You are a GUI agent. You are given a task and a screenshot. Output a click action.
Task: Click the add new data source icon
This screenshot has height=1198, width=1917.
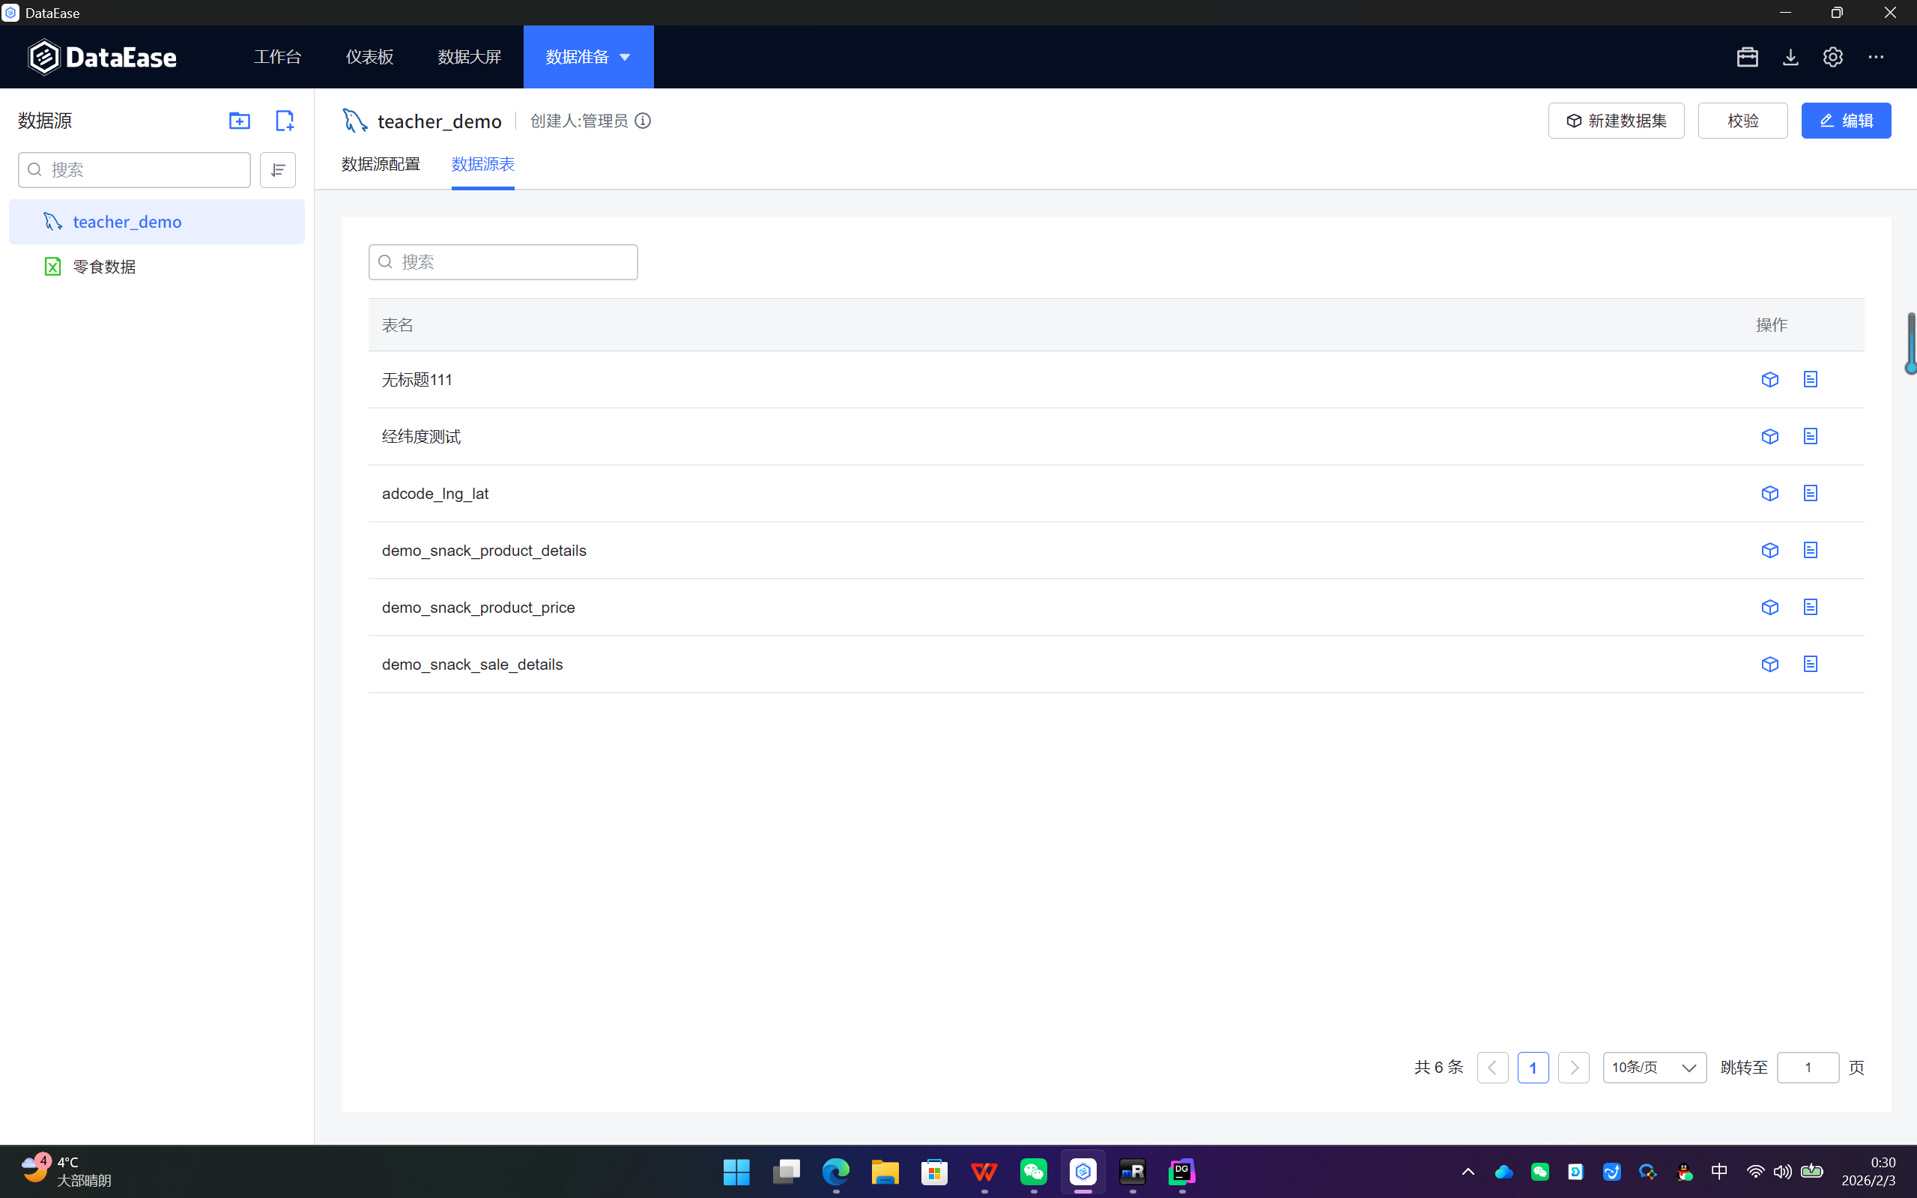click(285, 121)
